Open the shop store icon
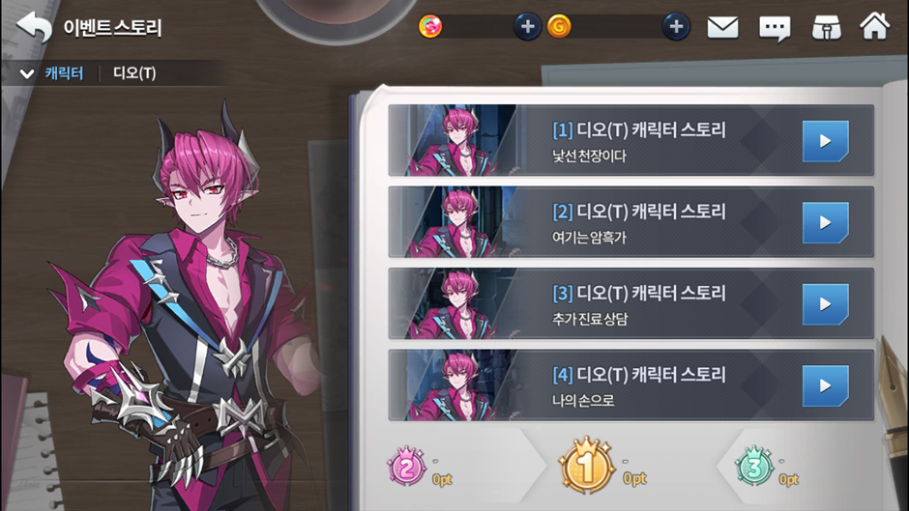 (826, 28)
